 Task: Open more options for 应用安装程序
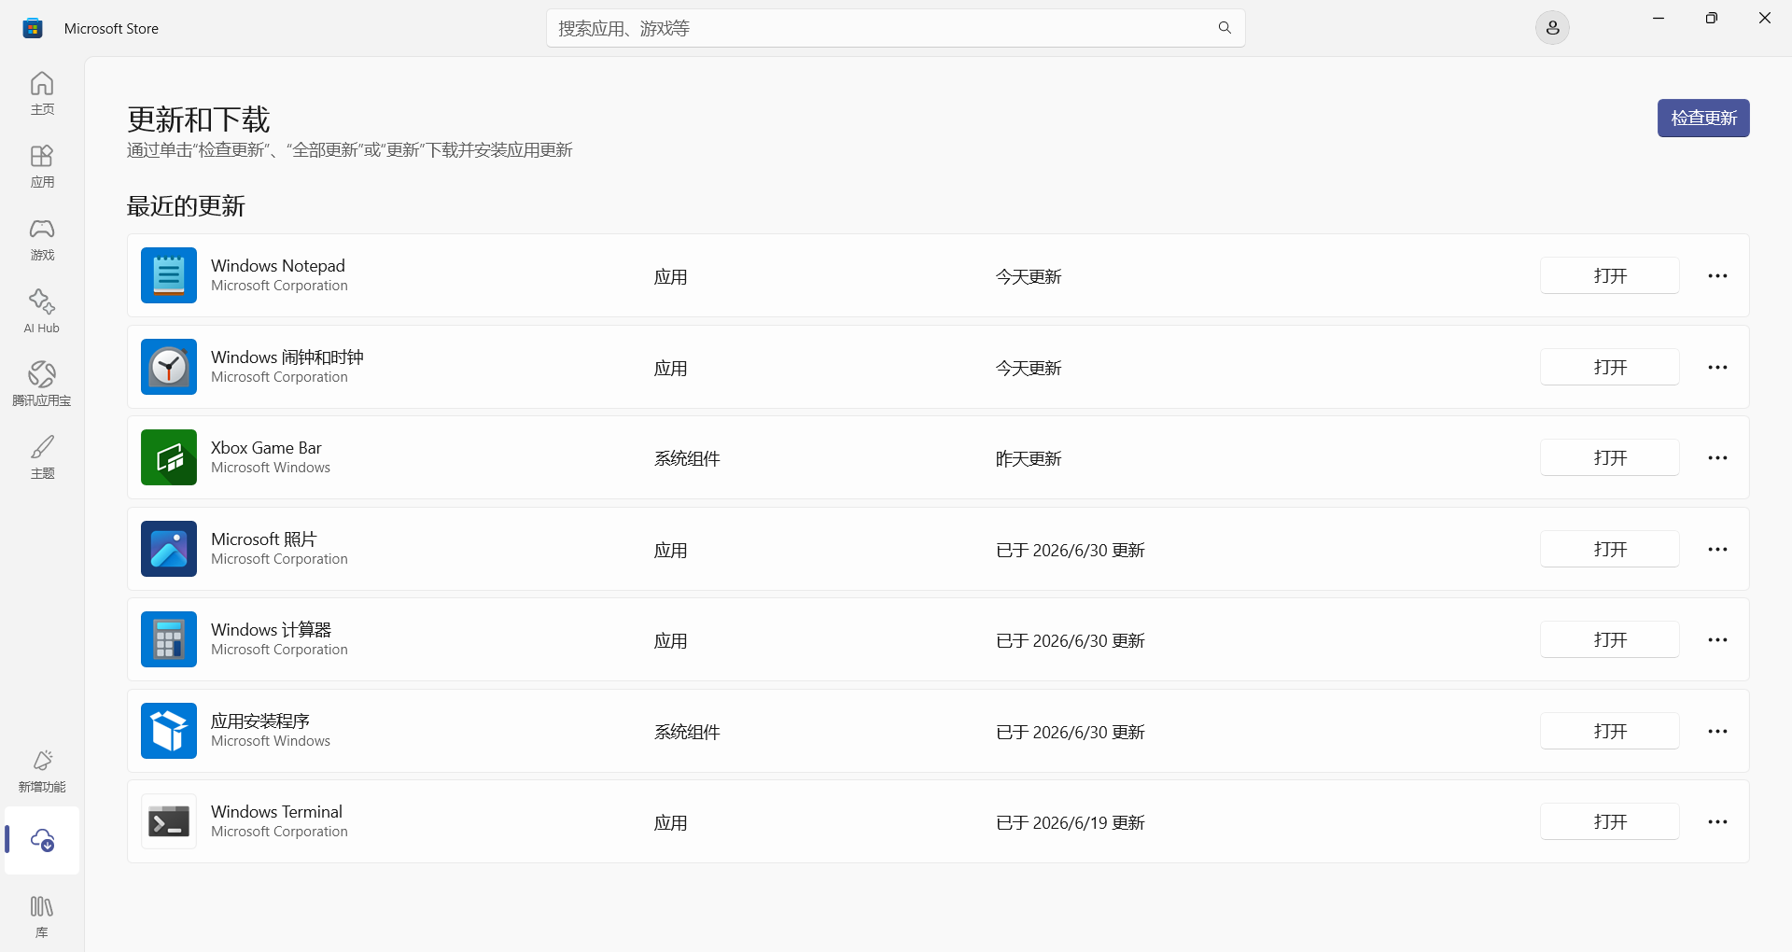1717,731
